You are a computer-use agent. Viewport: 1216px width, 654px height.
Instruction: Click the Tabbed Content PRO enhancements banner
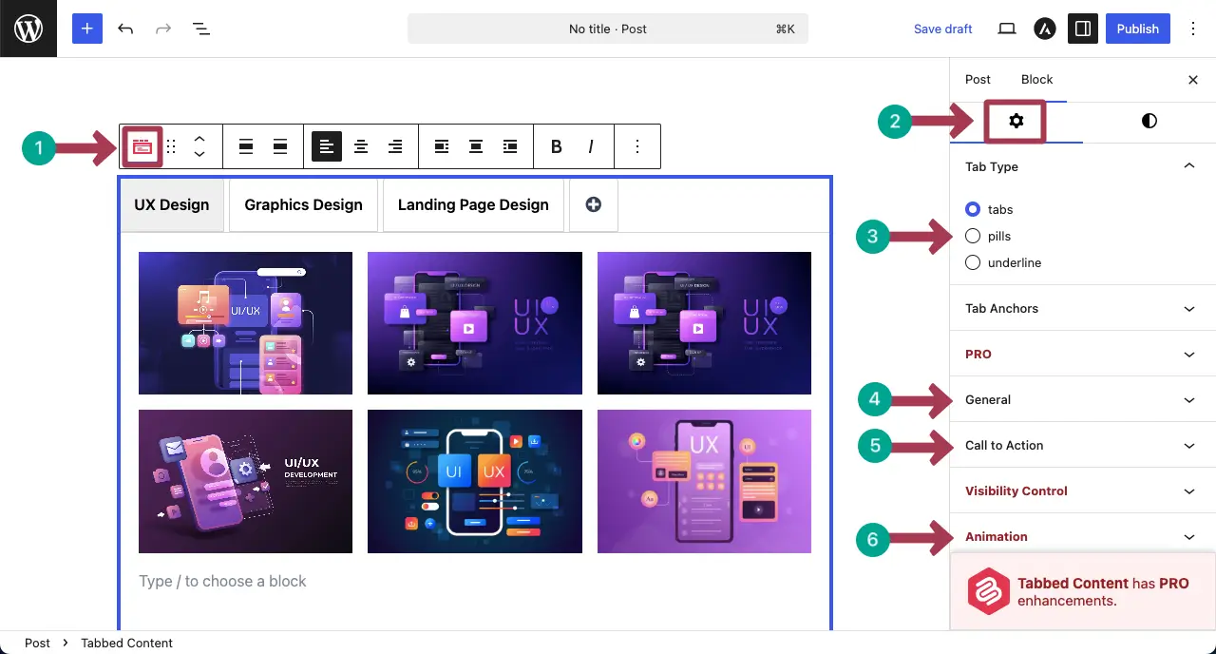[x=1083, y=591]
